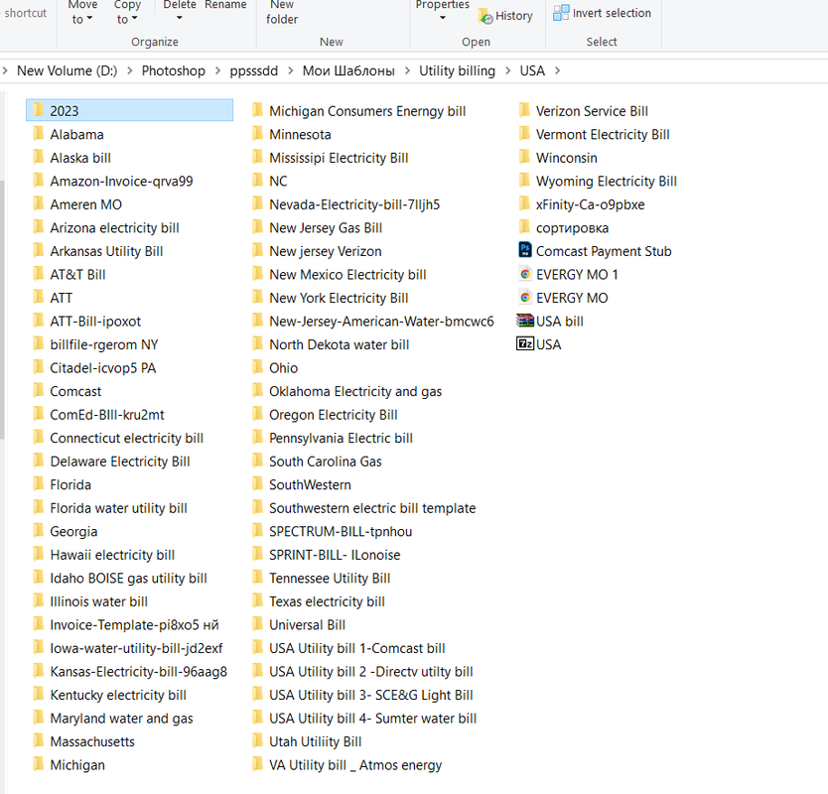Click the folder icon beside AT&T Bill
This screenshot has height=794, width=828.
coord(38,274)
